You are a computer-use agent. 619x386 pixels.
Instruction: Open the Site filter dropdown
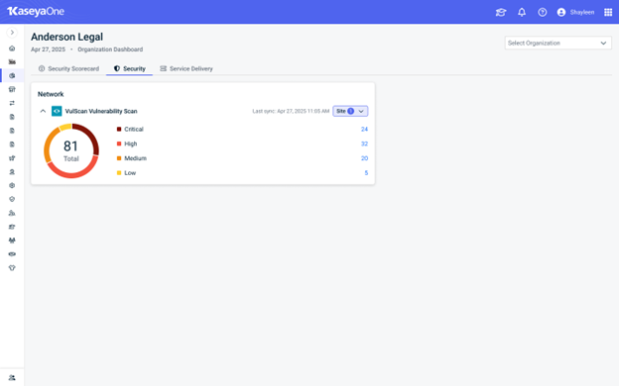350,111
